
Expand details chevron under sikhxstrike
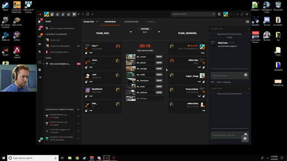coord(204,110)
